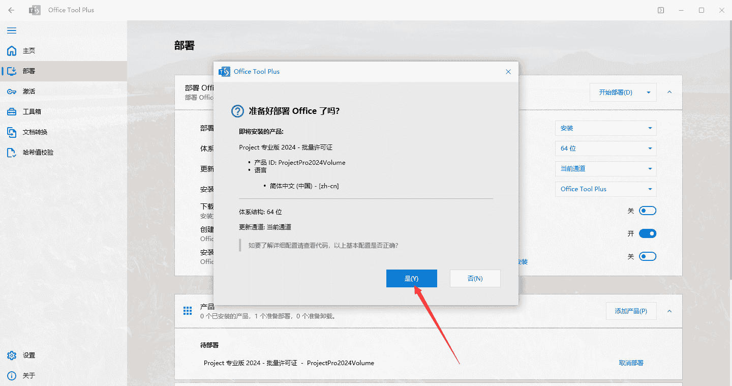
Task: Click the Office Tool Plus title bar logo
Action: click(35, 10)
